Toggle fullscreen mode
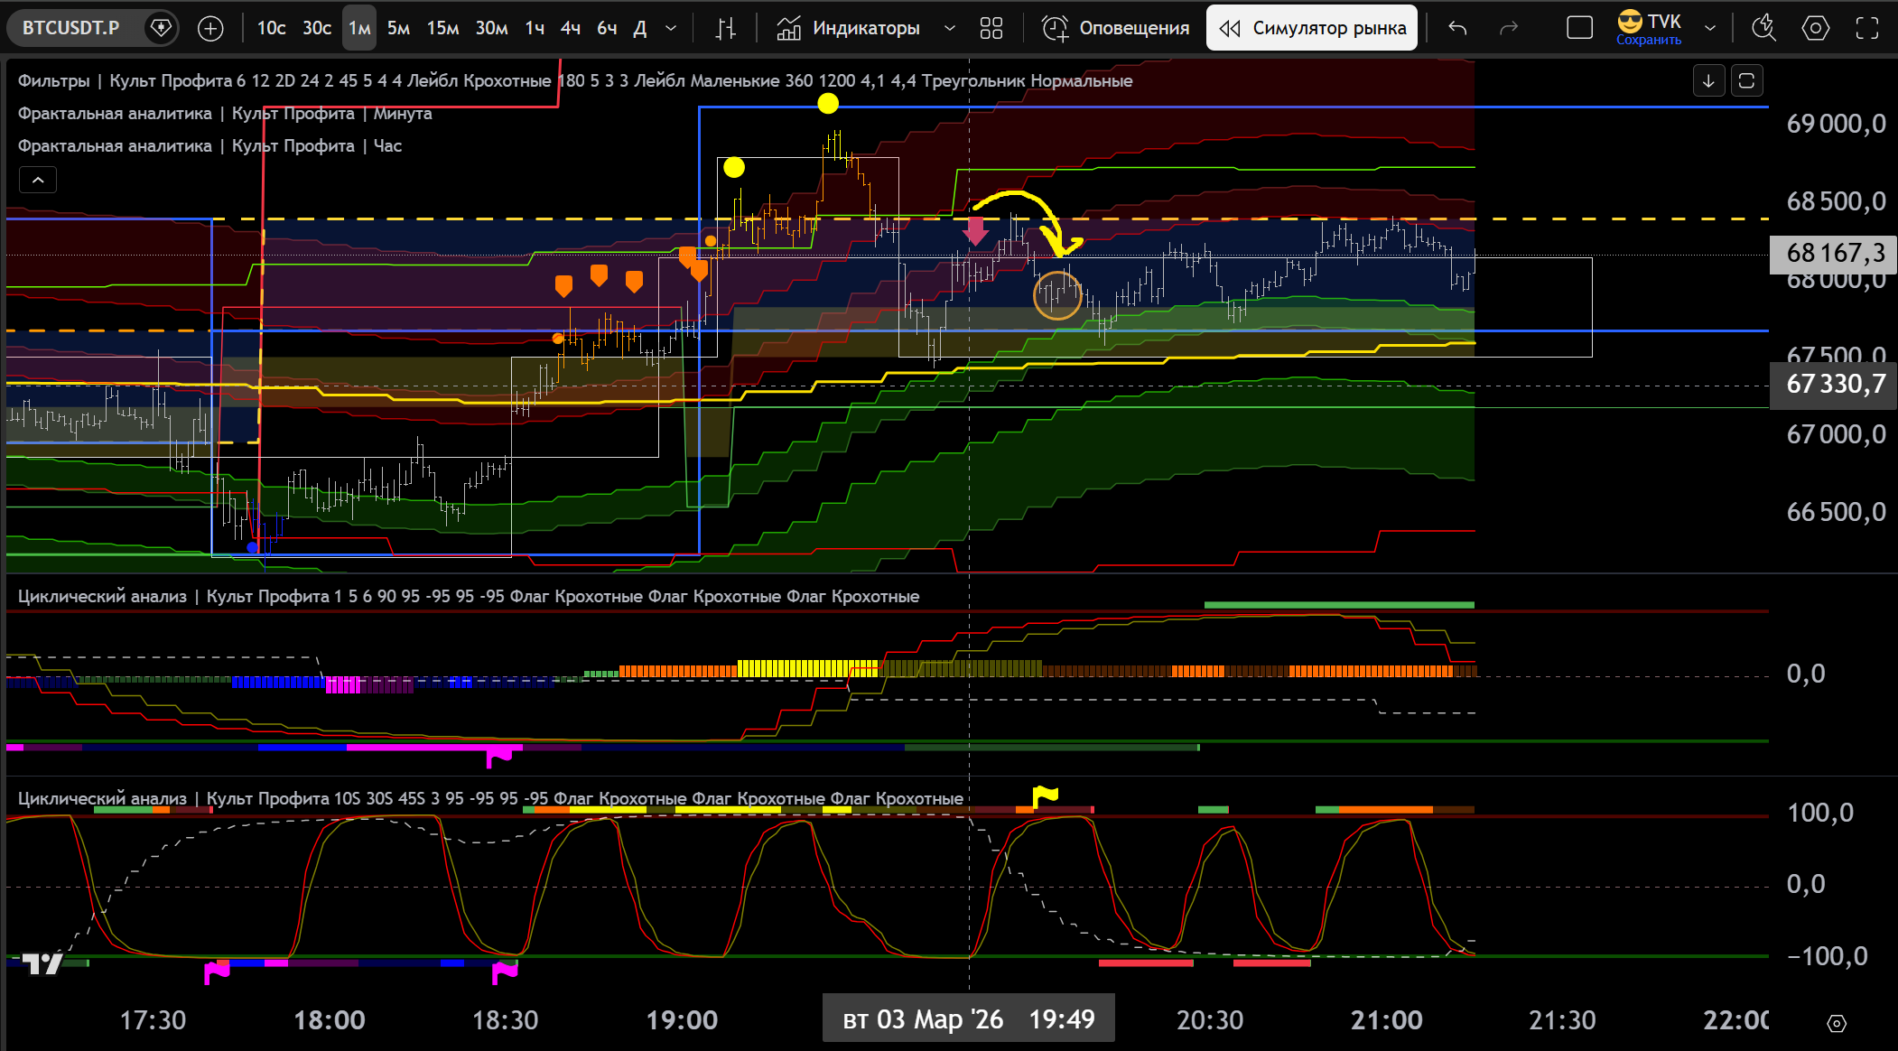 coord(1867,28)
